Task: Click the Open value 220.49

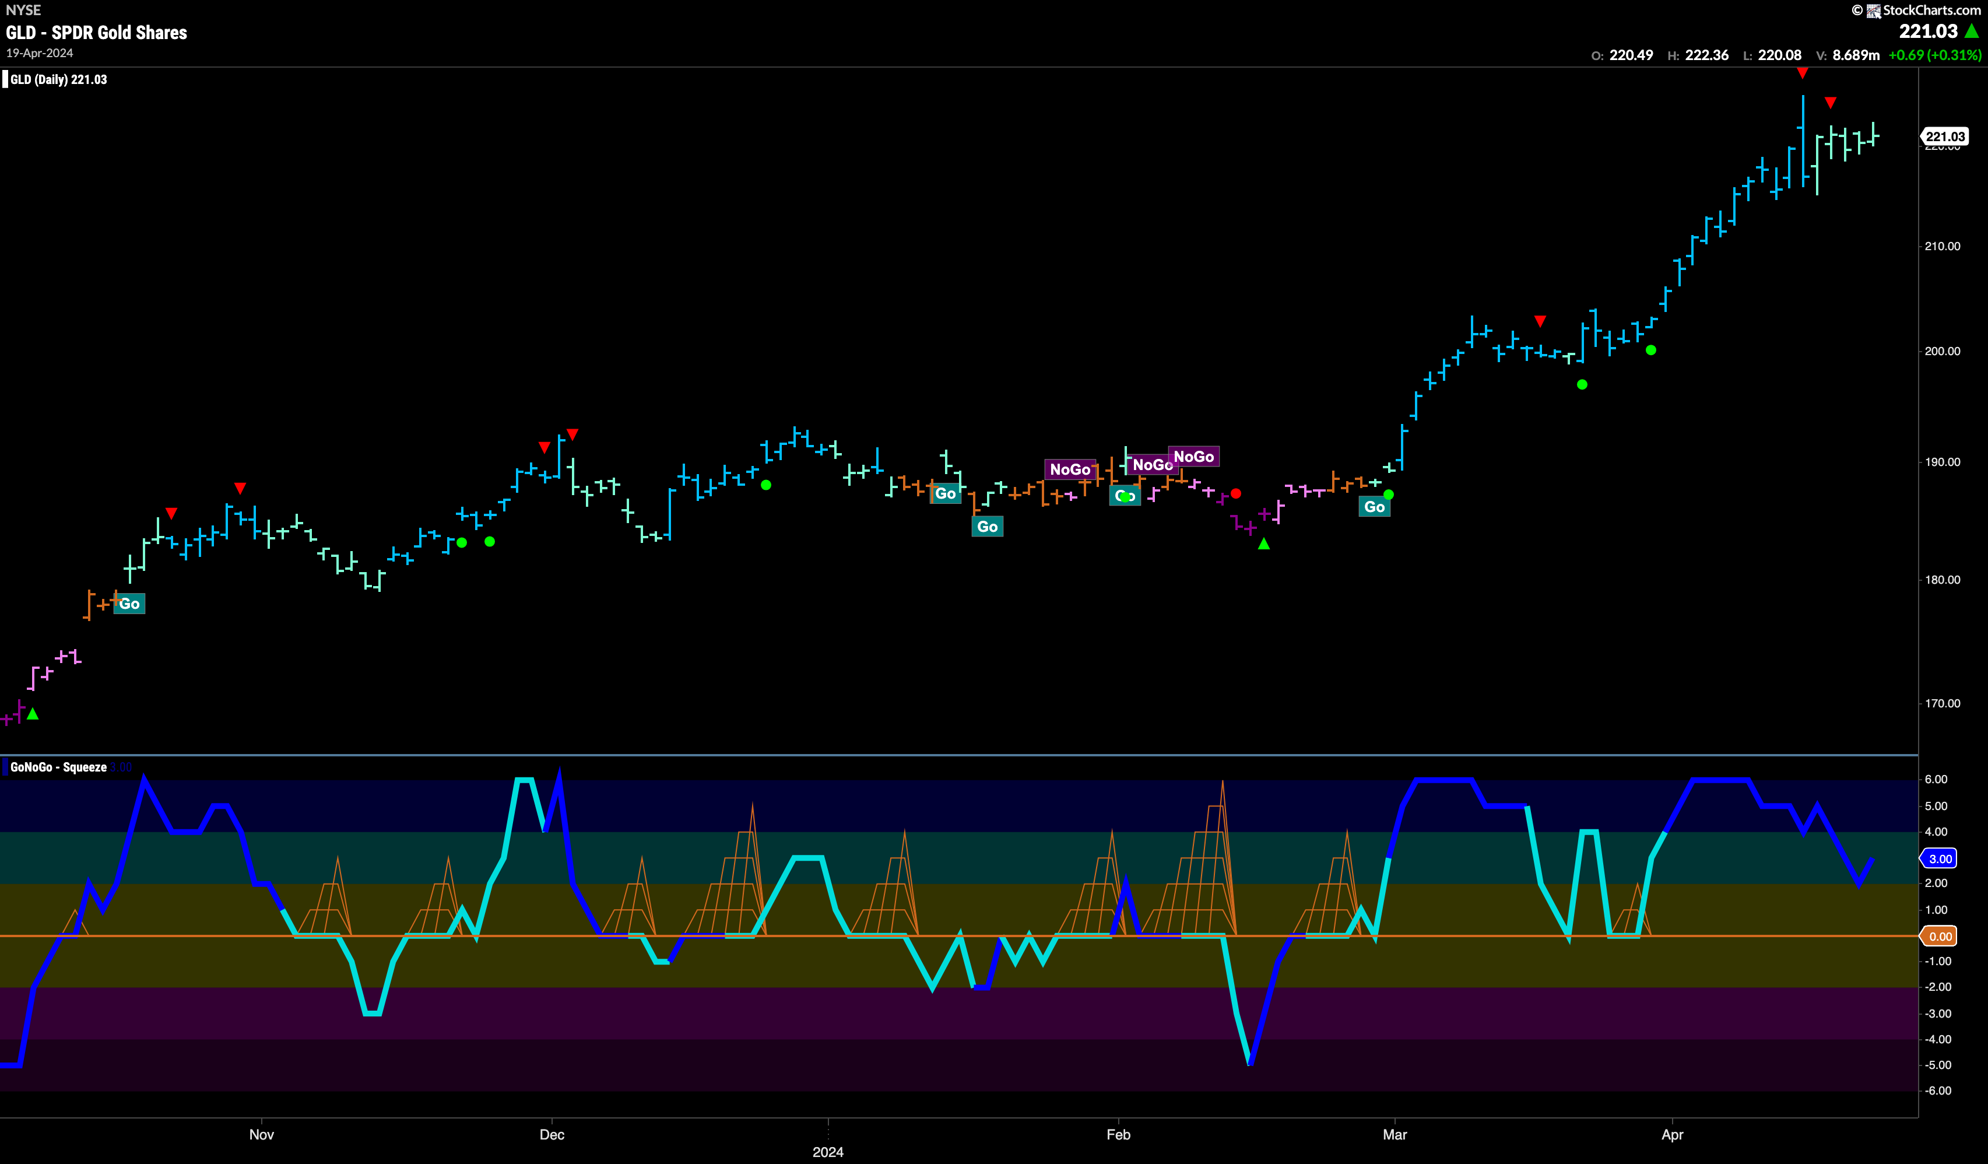Action: coord(1631,55)
